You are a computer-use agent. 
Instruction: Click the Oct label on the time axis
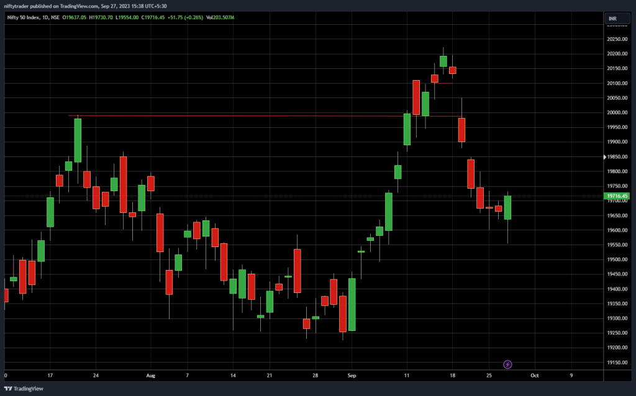pos(535,376)
